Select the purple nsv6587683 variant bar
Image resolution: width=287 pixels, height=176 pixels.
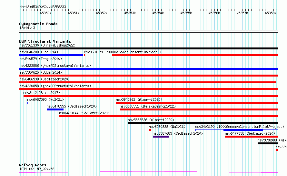tap(161, 137)
